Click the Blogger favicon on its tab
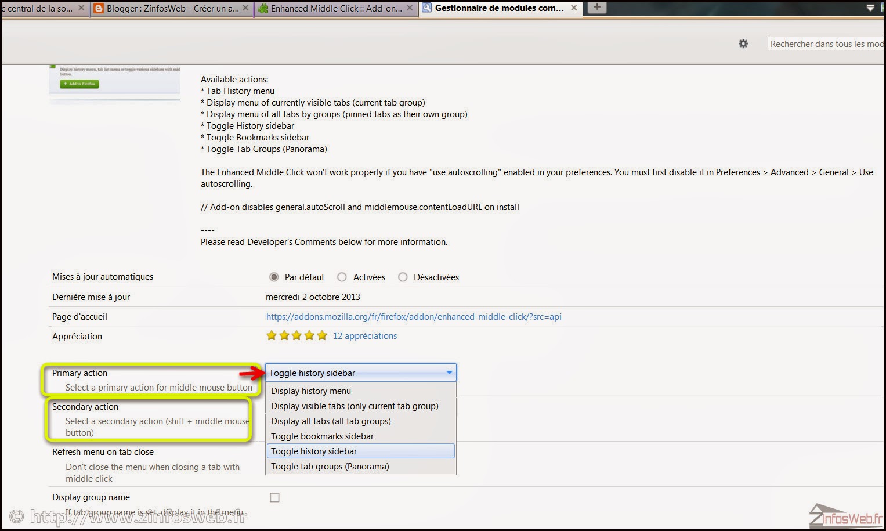This screenshot has width=886, height=531. (x=99, y=8)
